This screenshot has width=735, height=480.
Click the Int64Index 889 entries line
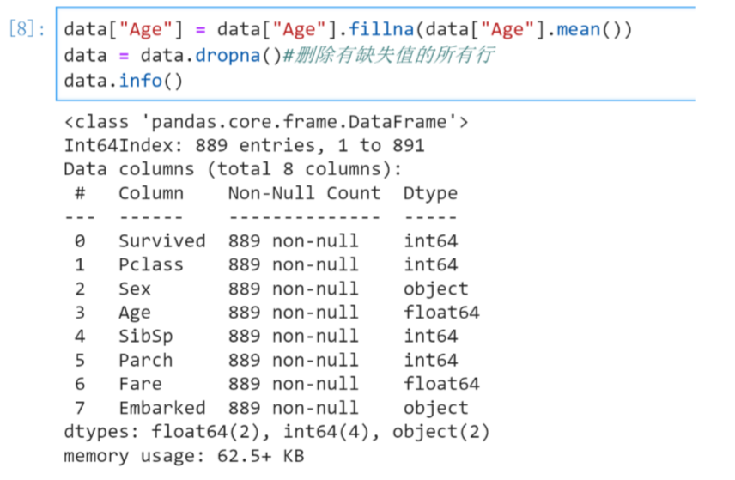[244, 146]
